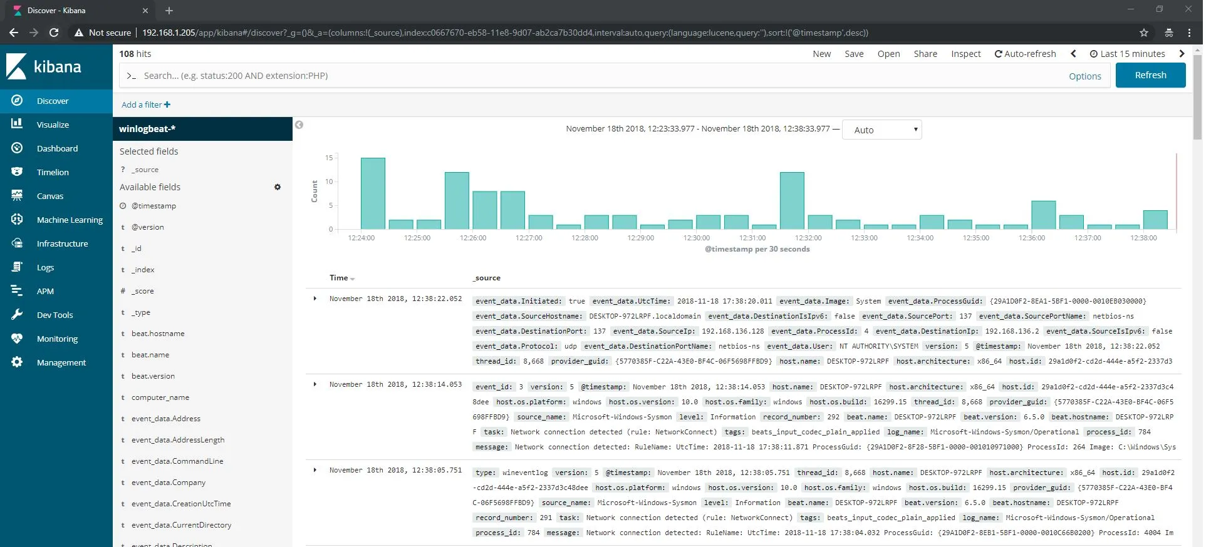Click the Not secure warning icon

[x=79, y=33]
